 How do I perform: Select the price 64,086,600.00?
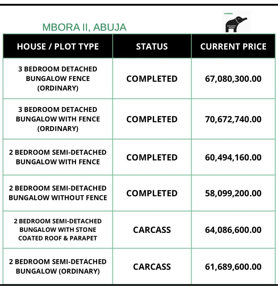[x=233, y=230]
